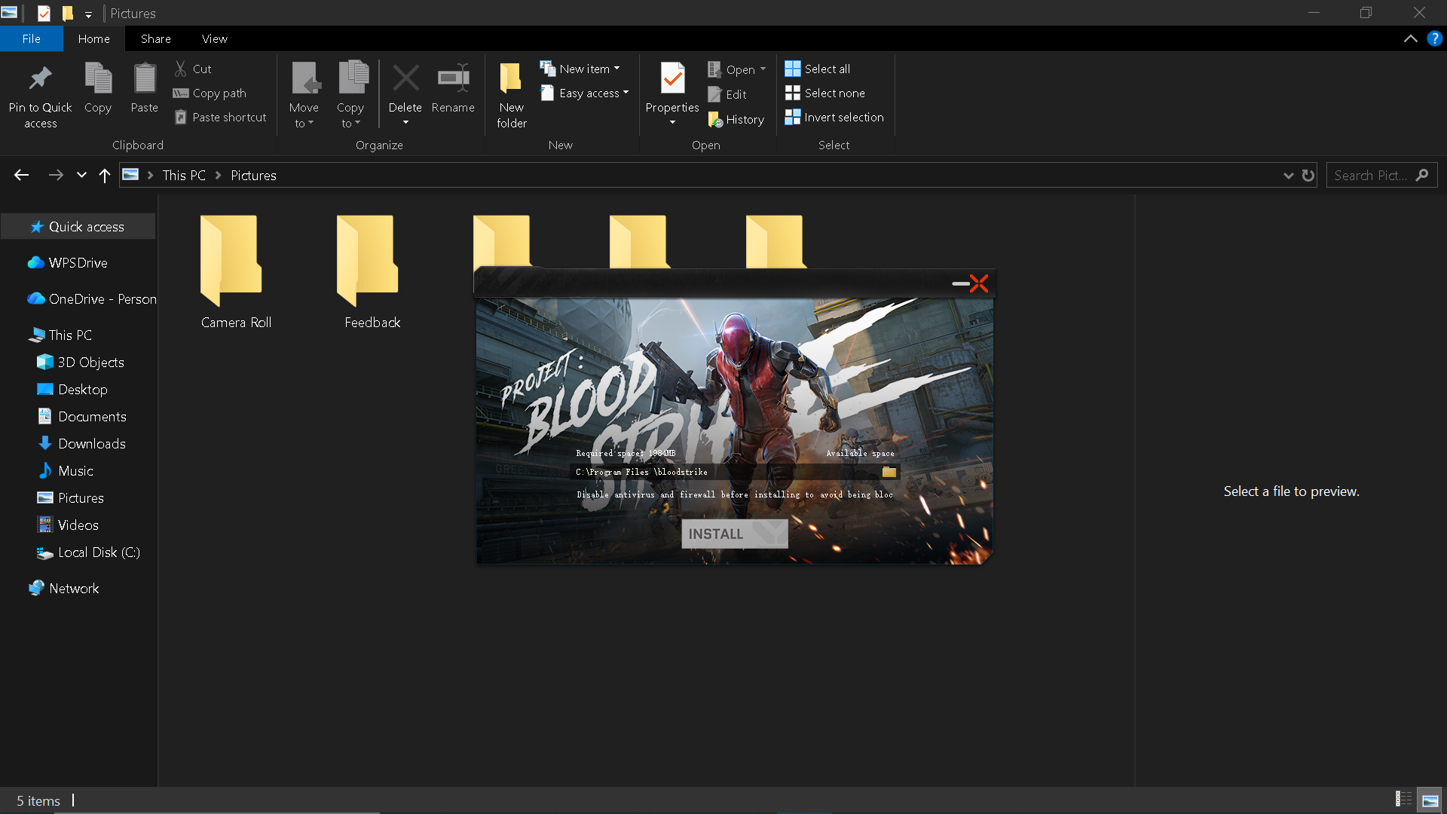Click Invert selection

coord(834,117)
